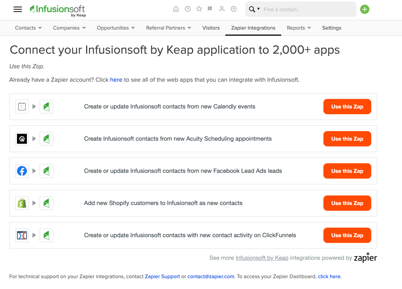
Task: Expand the Referral Partners dropdown menu
Action: 169,28
